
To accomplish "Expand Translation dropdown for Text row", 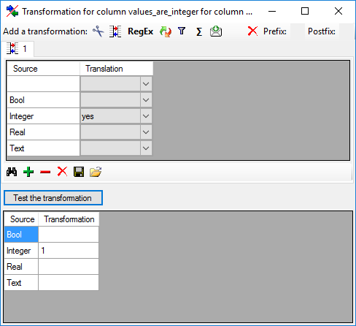I will [146, 148].
